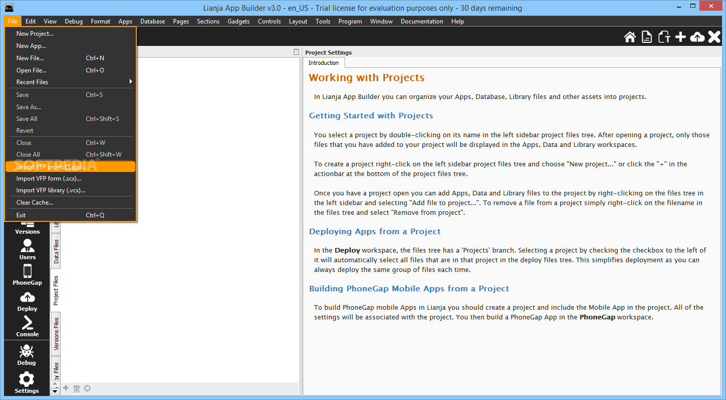
Task: Open the View menu
Action: [x=50, y=21]
